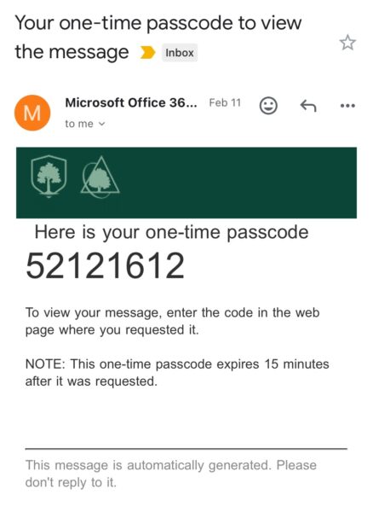This screenshot has width=373, height=512.
Task: Expand the 'to me' recipient chevron
Action: 102,124
